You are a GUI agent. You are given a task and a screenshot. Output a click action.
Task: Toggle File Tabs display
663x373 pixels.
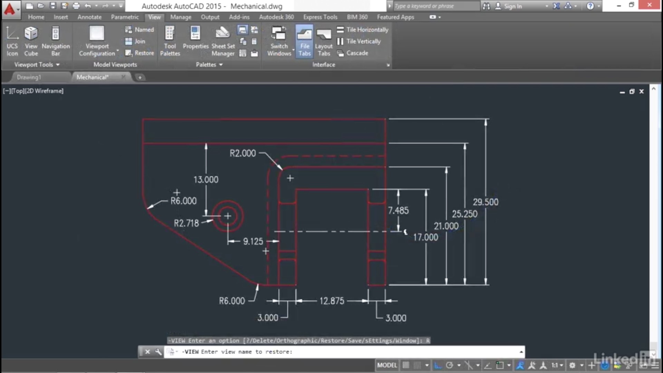304,41
